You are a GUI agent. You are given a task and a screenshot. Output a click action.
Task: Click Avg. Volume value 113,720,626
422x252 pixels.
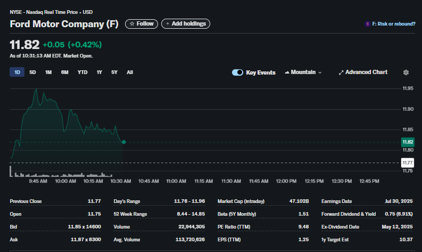(191, 240)
